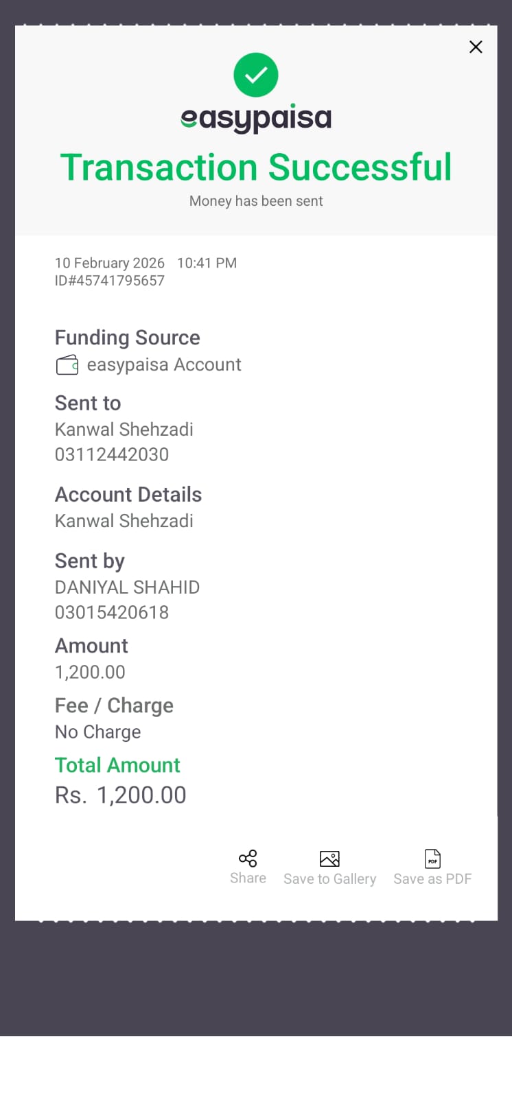
Task: Close the receipt with the X icon
Action: point(476,47)
